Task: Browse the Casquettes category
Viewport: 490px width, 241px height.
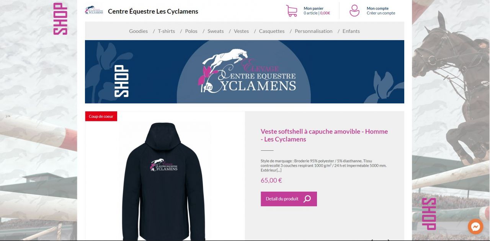Action: point(271,31)
